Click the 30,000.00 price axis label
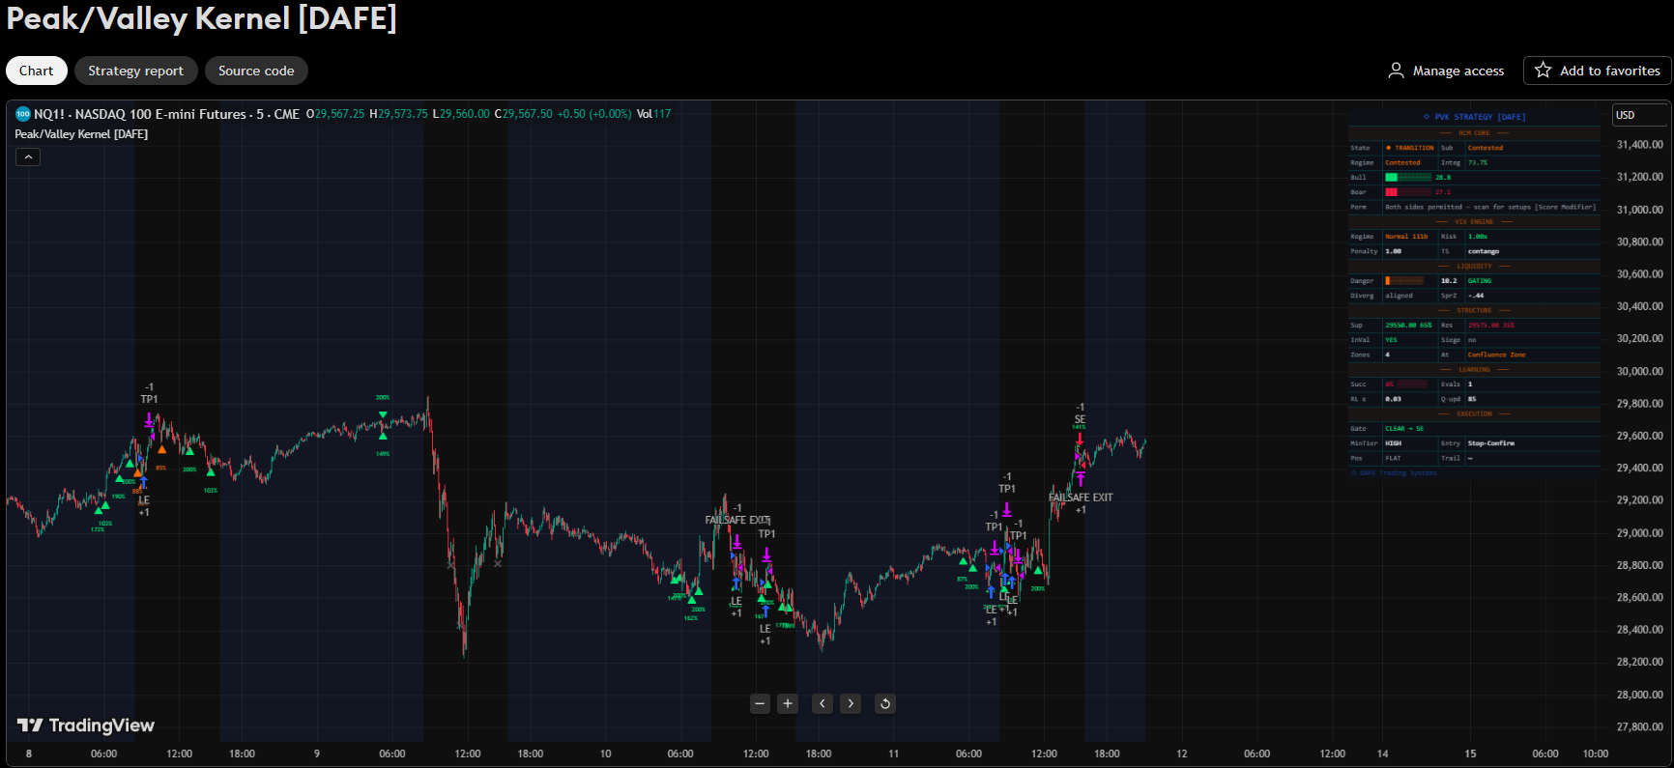 pos(1640,371)
